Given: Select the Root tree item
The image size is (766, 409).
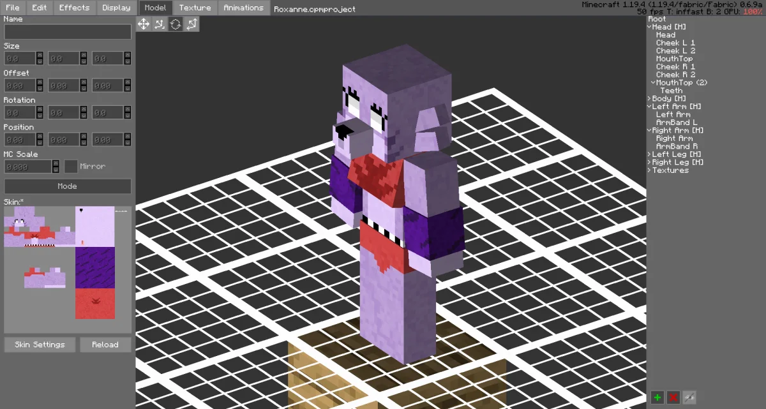Looking at the screenshot, I should click(x=657, y=19).
